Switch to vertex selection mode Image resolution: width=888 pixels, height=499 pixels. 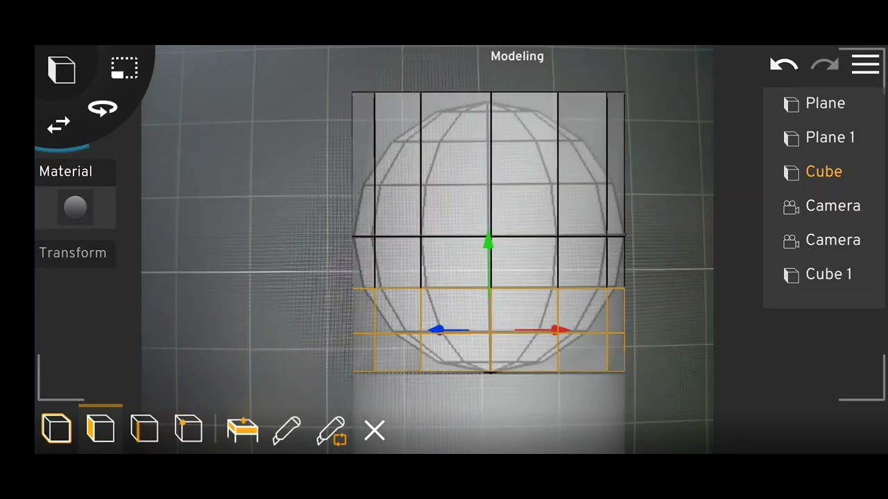(x=188, y=429)
